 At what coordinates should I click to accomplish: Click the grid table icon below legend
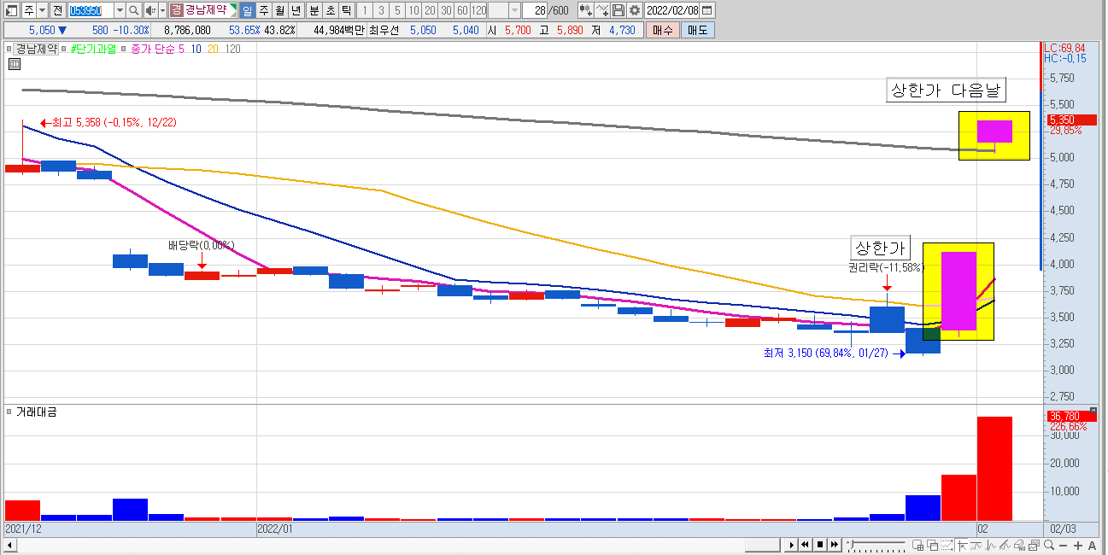coord(15,63)
